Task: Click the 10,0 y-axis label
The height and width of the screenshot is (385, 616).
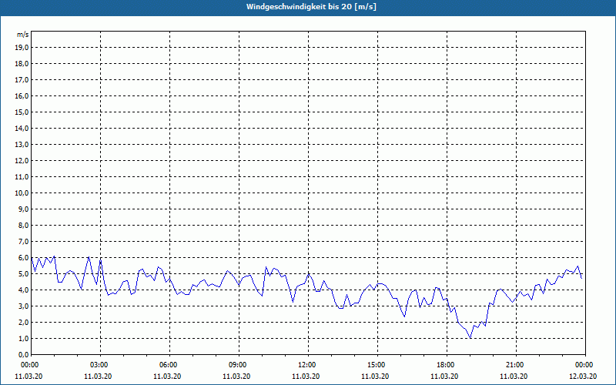Action: [x=22, y=193]
